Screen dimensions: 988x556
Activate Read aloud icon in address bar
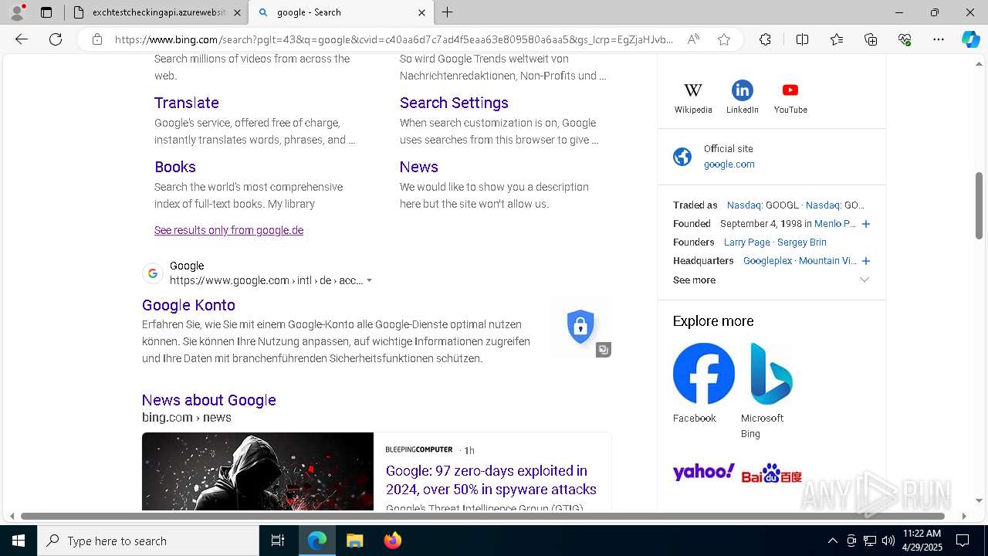[x=693, y=39]
